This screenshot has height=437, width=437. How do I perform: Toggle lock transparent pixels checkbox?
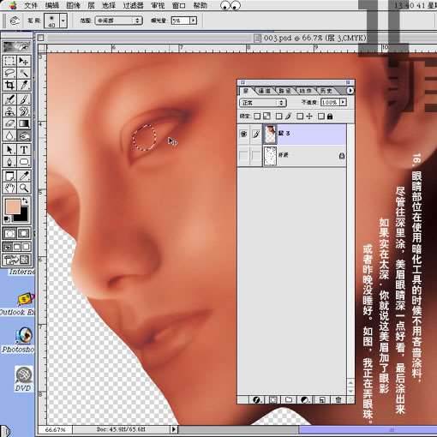pyautogui.click(x=257, y=117)
